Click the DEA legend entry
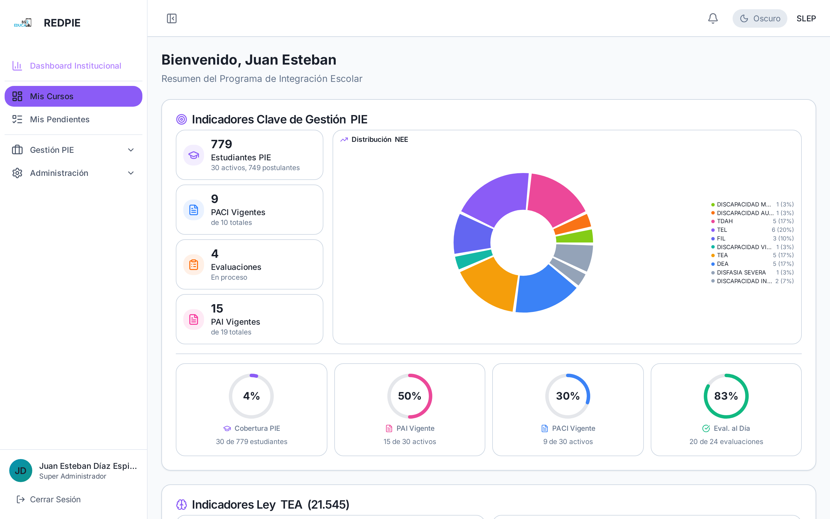The height and width of the screenshot is (519, 830). pyautogui.click(x=752, y=264)
